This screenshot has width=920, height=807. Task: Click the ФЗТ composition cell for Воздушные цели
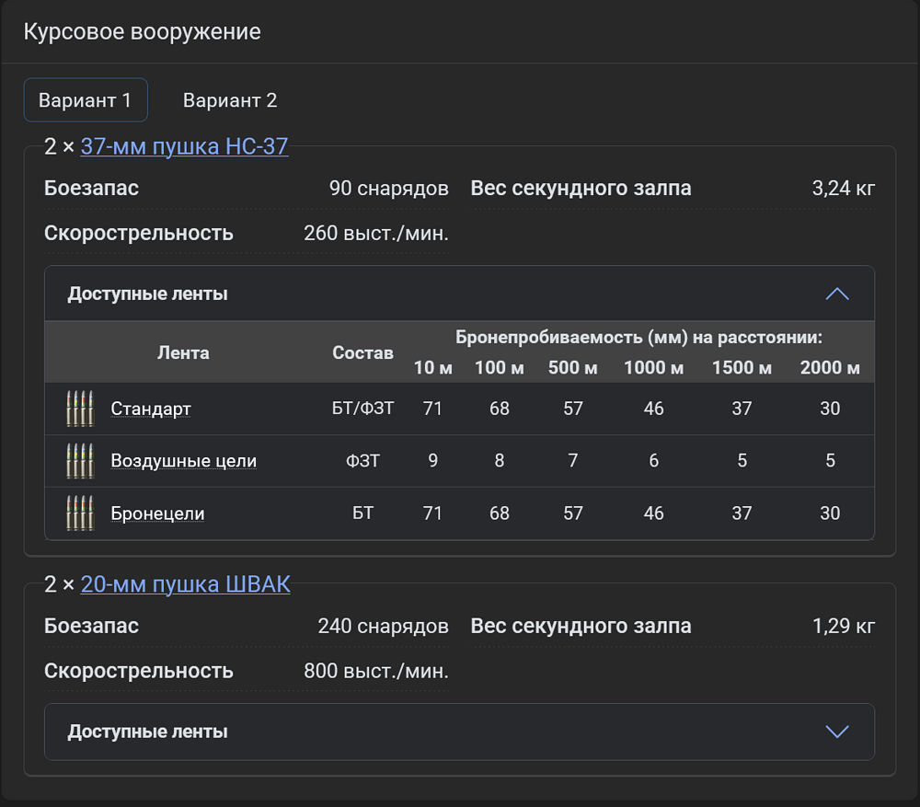362,461
